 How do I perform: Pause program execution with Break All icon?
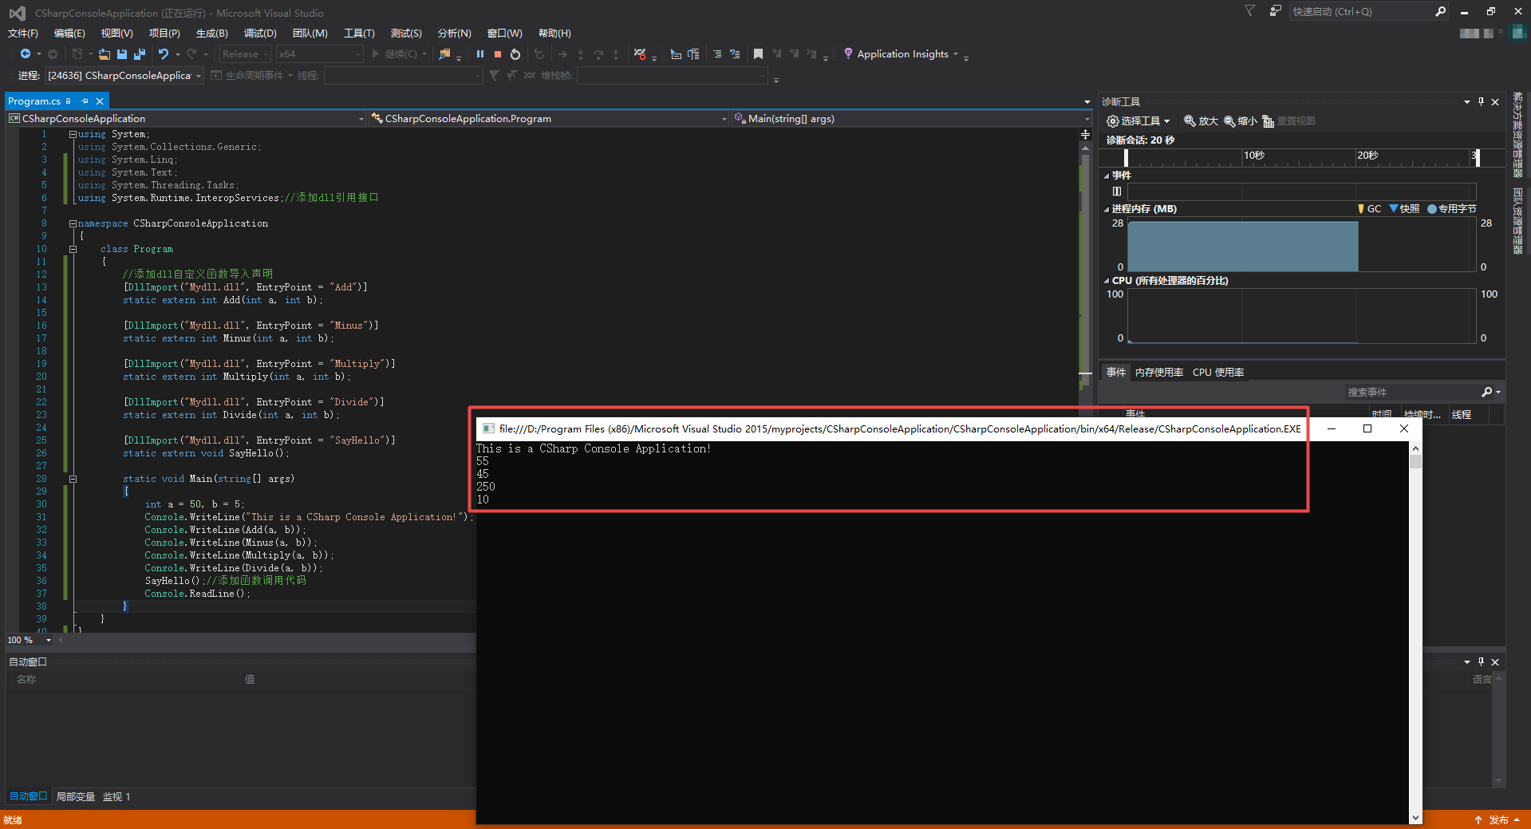pos(480,53)
